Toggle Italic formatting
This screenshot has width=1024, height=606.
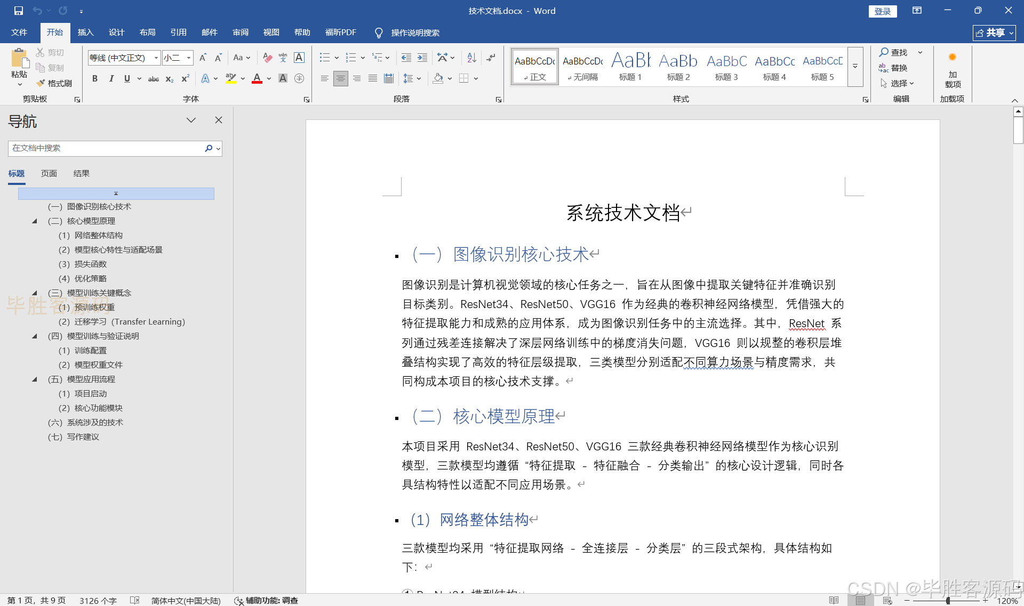pyautogui.click(x=111, y=78)
